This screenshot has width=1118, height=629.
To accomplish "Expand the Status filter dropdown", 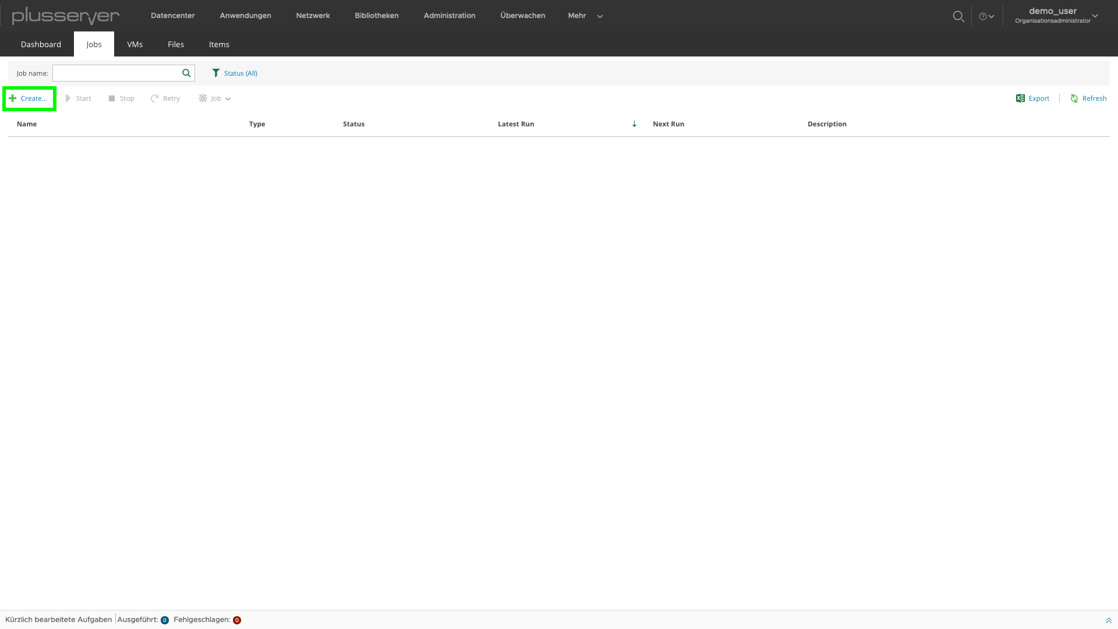I will tap(234, 72).
